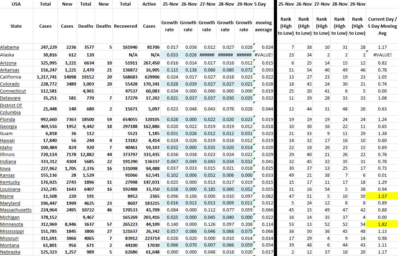
Task: Click the Maine state link
Action: [x=7, y=196]
